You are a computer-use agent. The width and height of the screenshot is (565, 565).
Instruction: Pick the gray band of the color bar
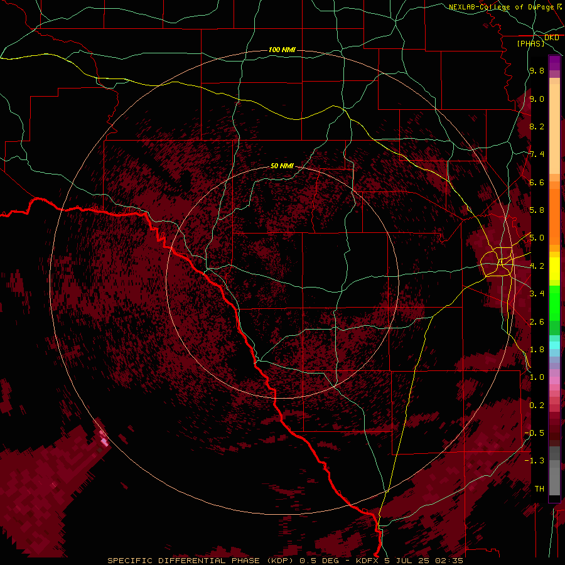click(554, 470)
